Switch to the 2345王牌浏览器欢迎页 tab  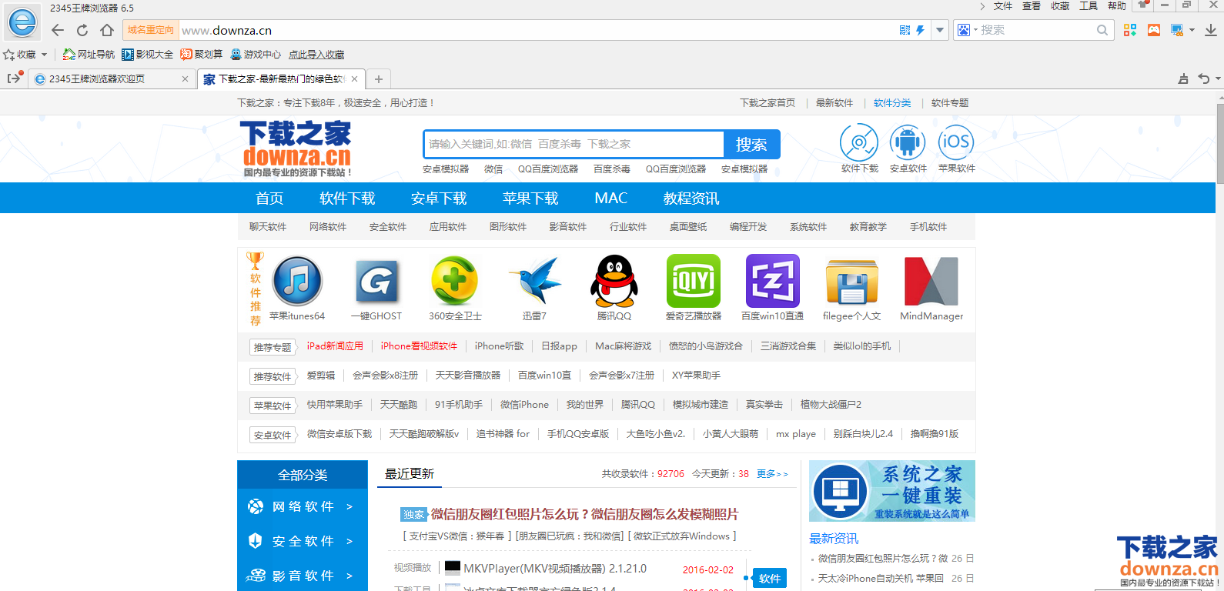(x=112, y=78)
